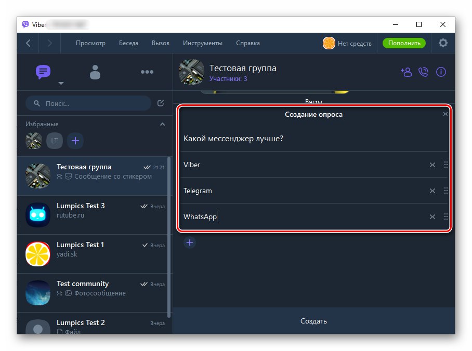This screenshot has width=472, height=351.
Task: Open the Вызов menu
Action: [161, 43]
